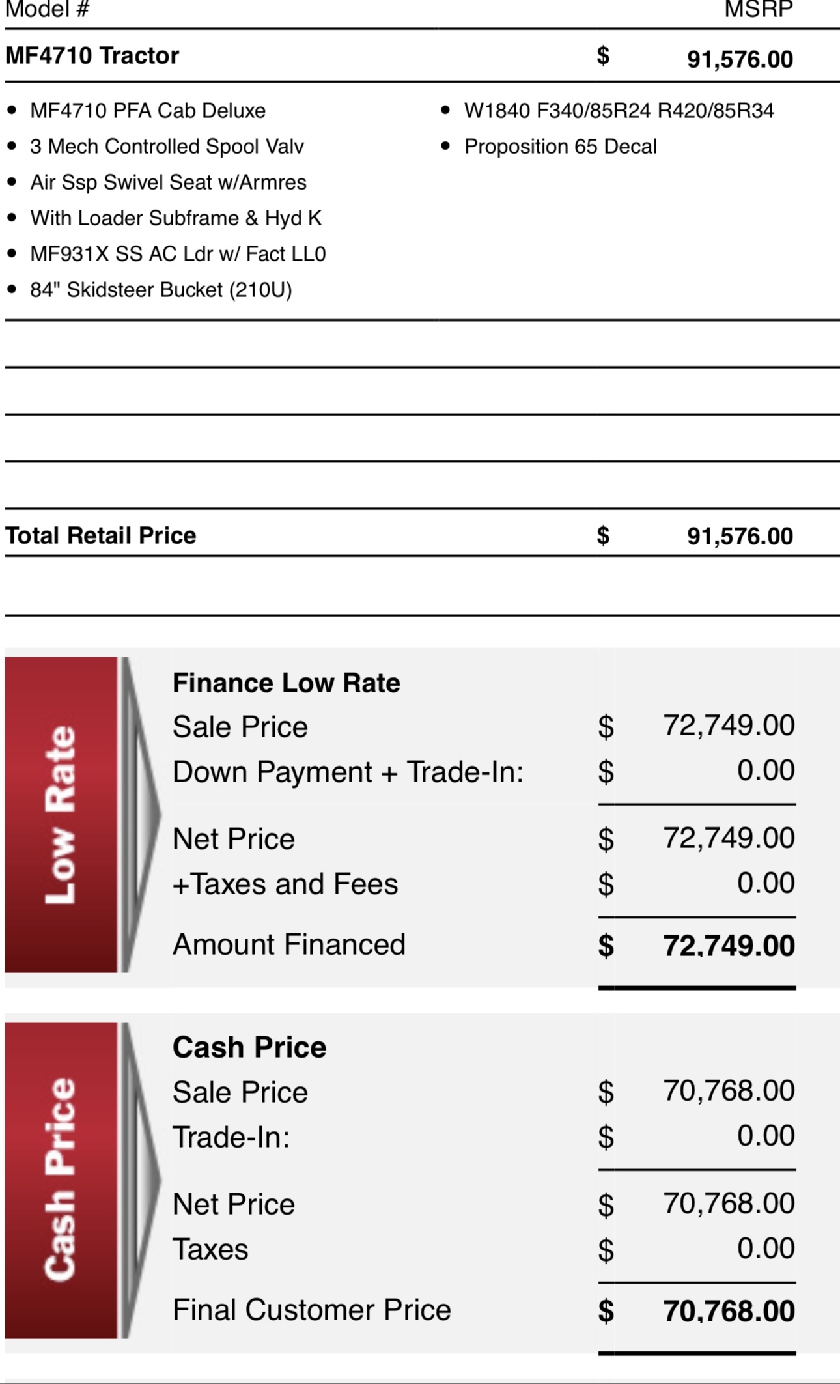Select the MF4710 Tractor model heading
Viewport: 840px width, 1384px height.
(x=92, y=56)
